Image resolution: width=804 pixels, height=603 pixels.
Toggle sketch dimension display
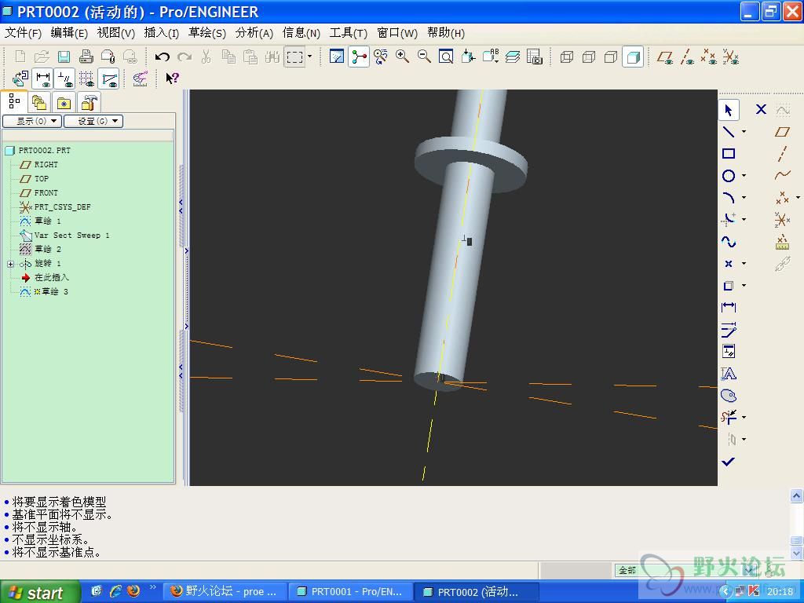(43, 79)
